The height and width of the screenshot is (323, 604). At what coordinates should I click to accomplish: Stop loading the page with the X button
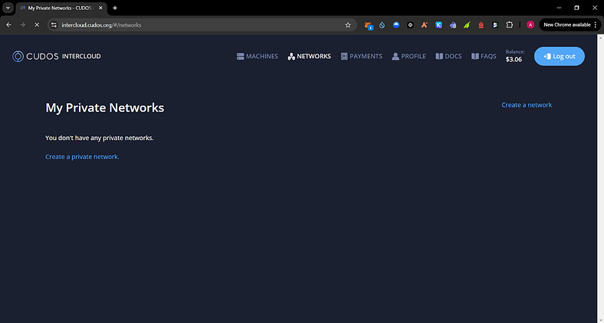click(37, 25)
